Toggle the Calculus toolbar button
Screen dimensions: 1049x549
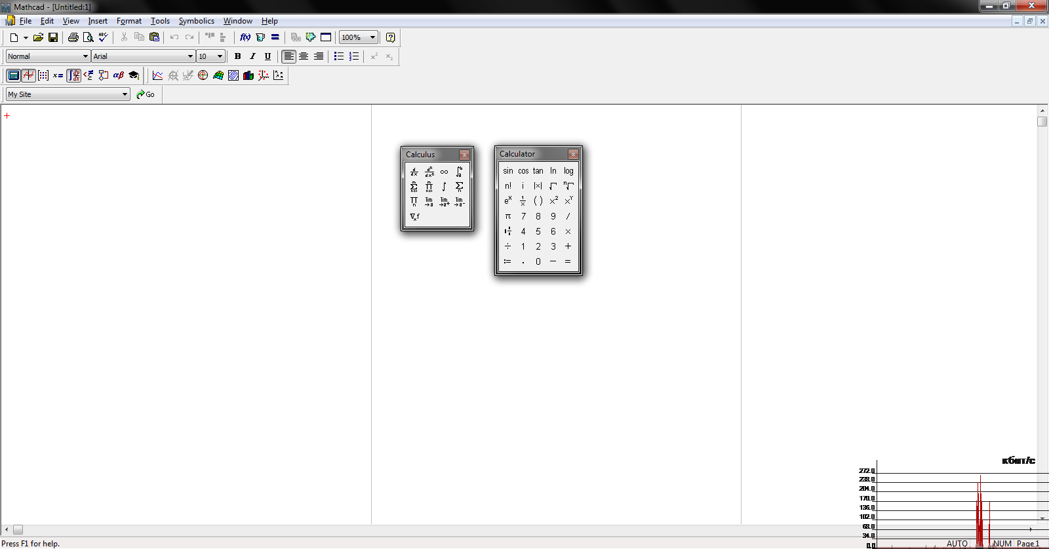[x=73, y=75]
